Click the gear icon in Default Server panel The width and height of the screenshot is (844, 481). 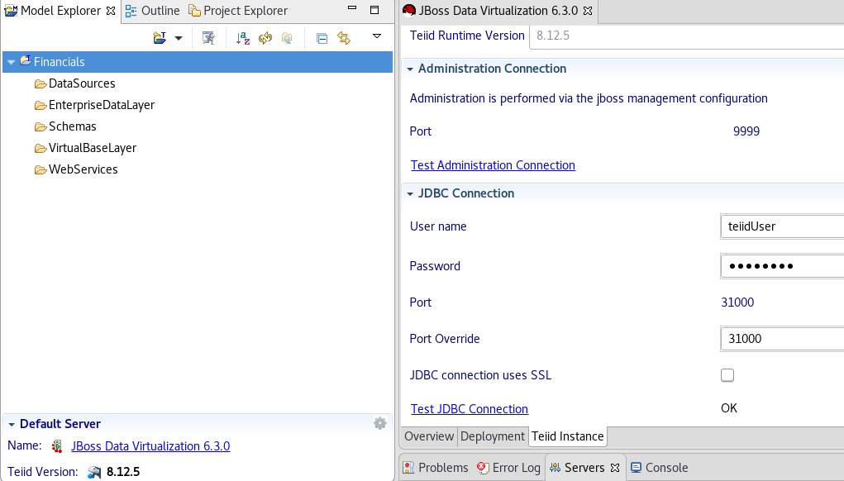tap(379, 423)
